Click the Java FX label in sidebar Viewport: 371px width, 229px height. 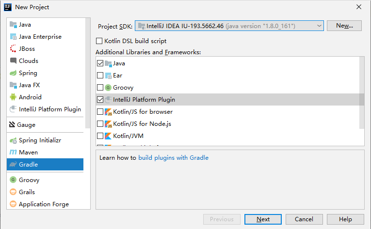[x=29, y=85]
